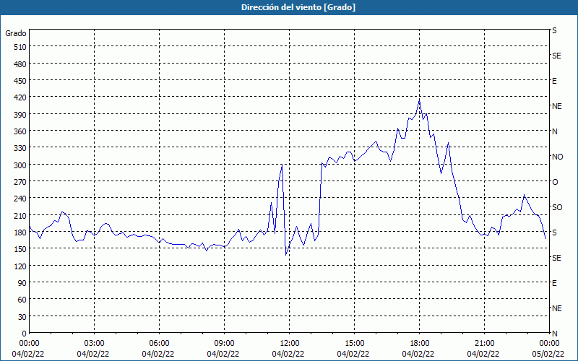578x361 pixels.
Task: Select the 330 degree axis label
Action: tap(20, 148)
